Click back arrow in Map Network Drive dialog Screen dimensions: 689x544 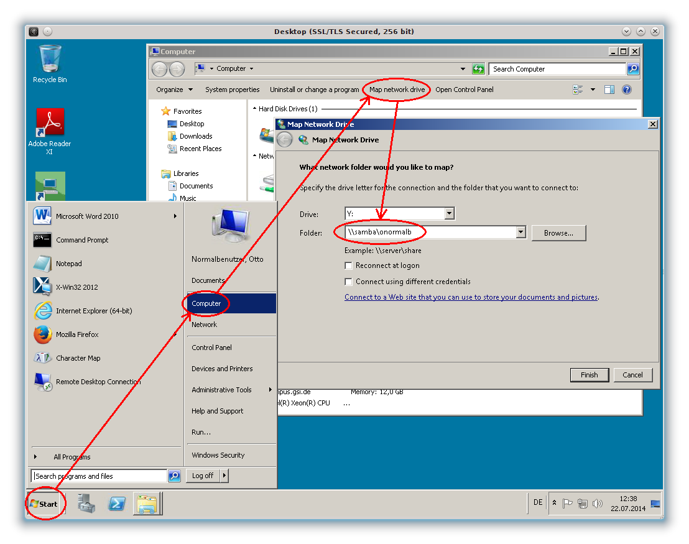coord(285,140)
